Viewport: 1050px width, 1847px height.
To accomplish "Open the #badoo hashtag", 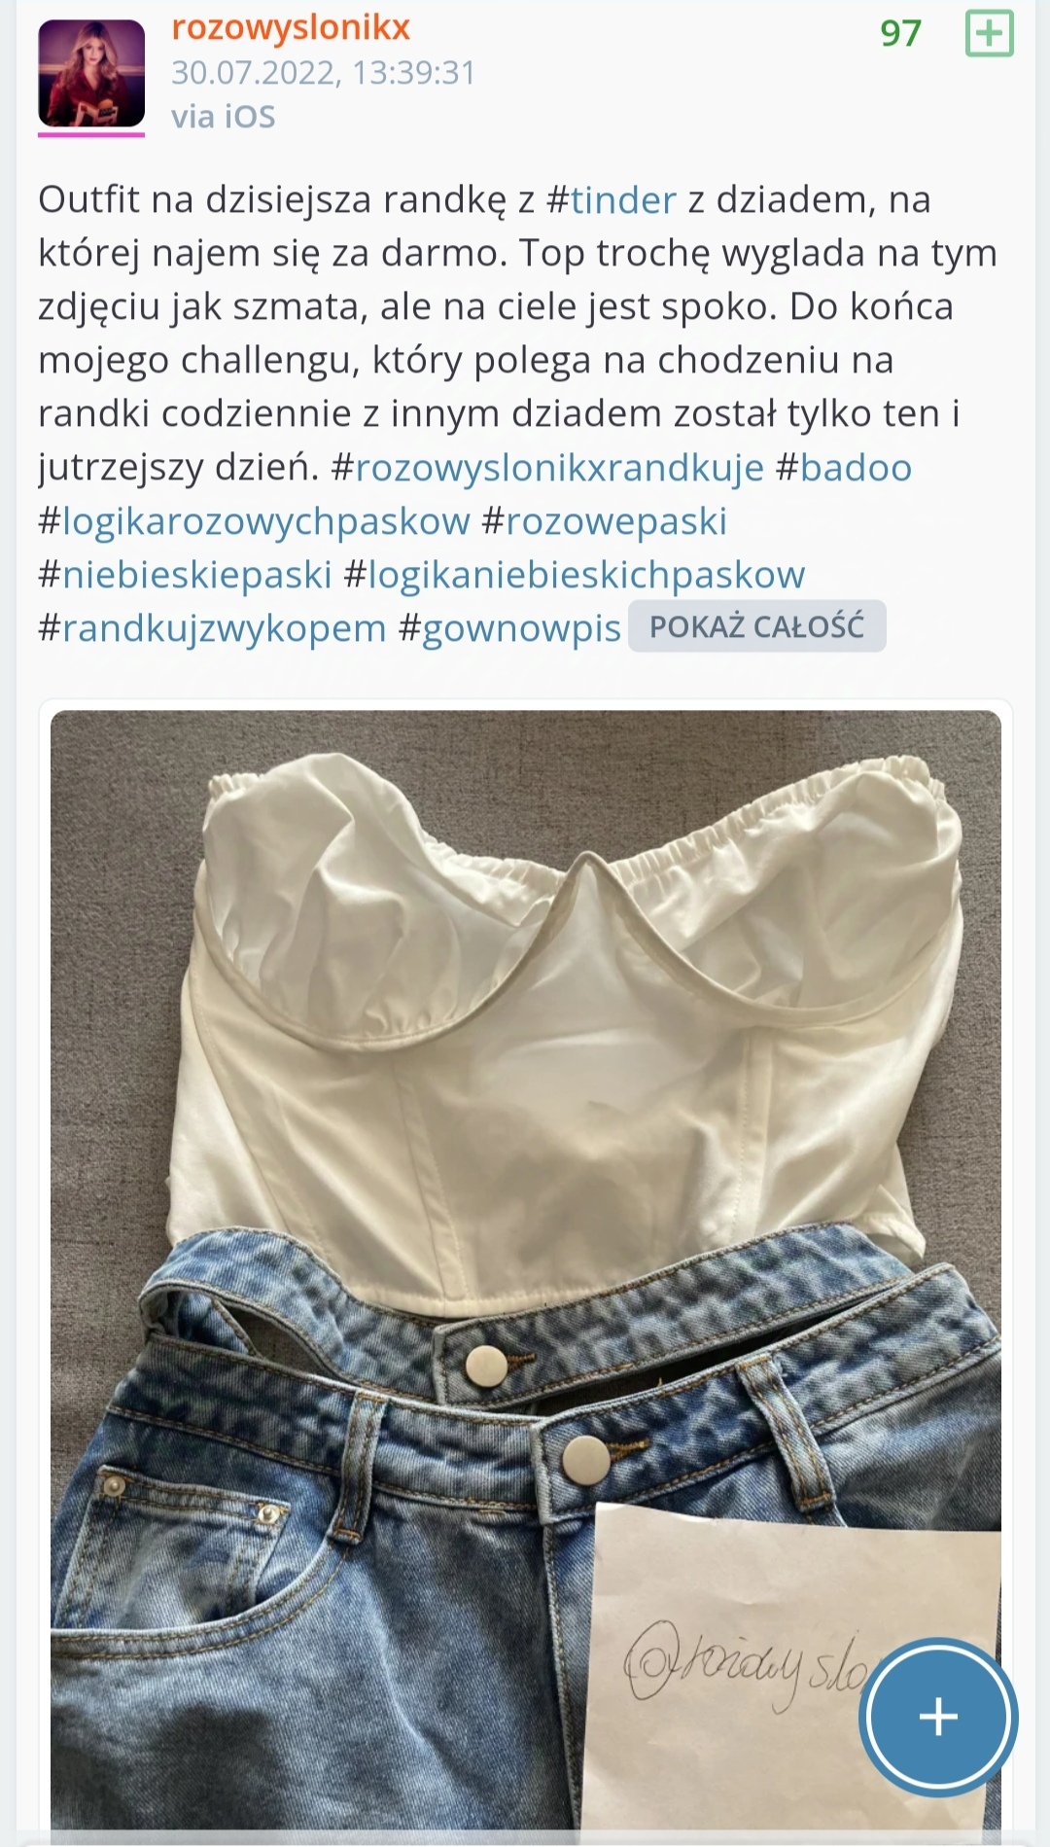I will [x=844, y=468].
